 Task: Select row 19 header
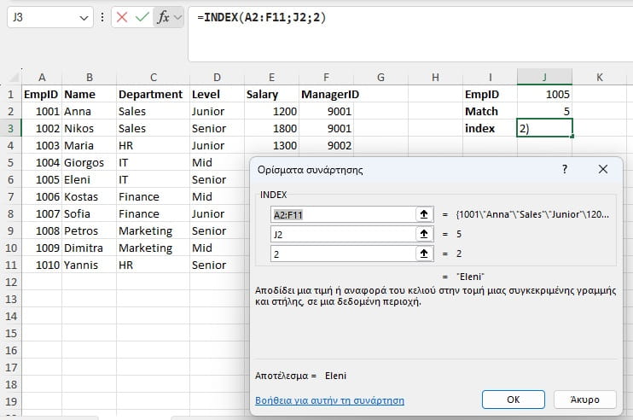10,401
